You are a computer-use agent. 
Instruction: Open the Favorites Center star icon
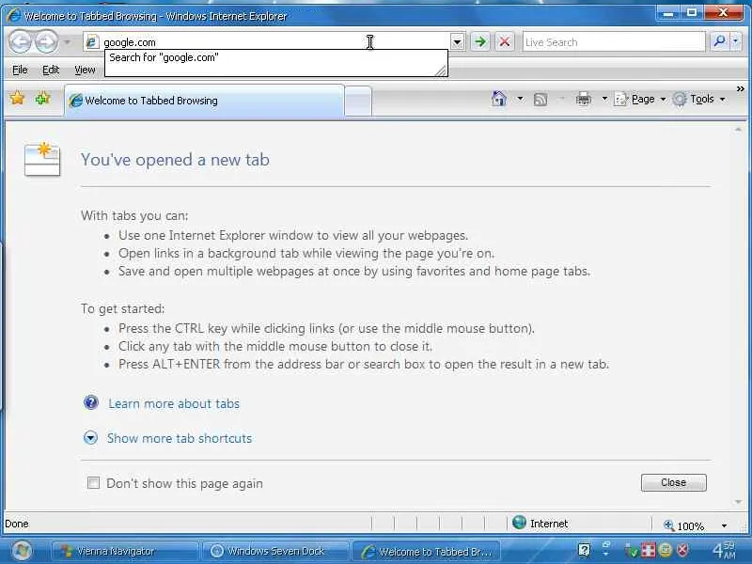coord(17,99)
